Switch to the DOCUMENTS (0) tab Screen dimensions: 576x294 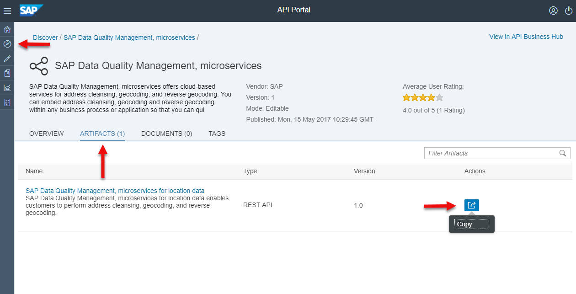pyautogui.click(x=167, y=134)
